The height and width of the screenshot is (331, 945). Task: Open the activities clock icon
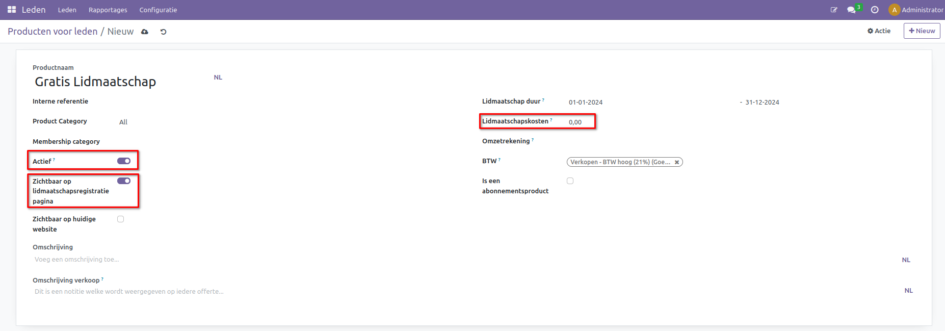(x=875, y=10)
